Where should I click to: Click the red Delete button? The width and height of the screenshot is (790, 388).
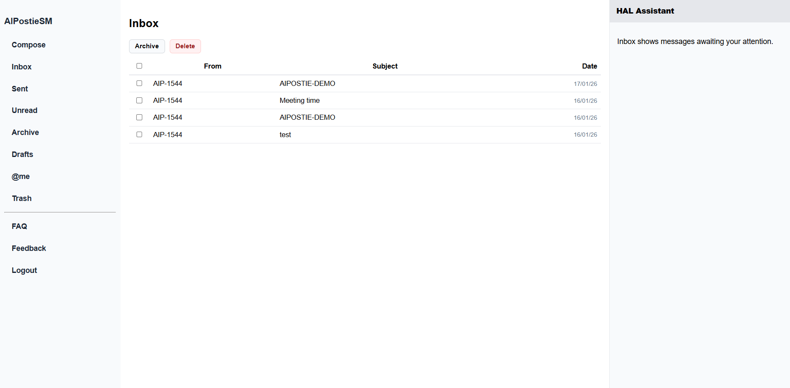coord(185,46)
